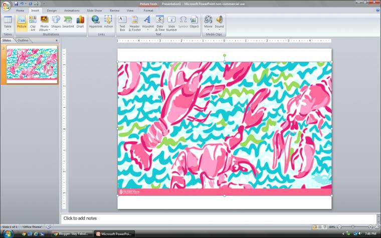The height and width of the screenshot is (238, 381).
Task: Switch to Normal view
Action: [315, 227]
